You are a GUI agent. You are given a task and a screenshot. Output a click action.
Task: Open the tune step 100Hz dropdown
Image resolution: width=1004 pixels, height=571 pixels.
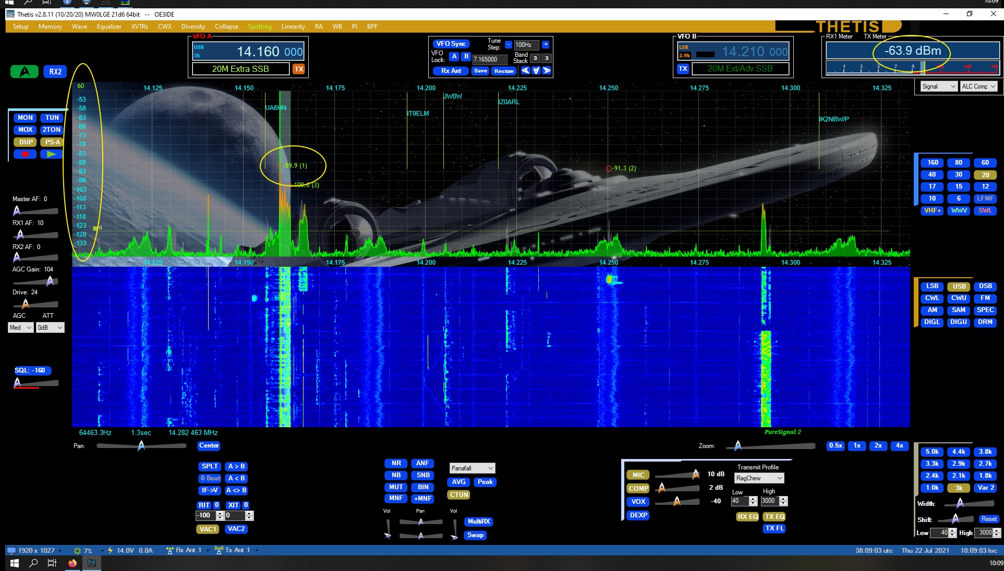click(526, 45)
